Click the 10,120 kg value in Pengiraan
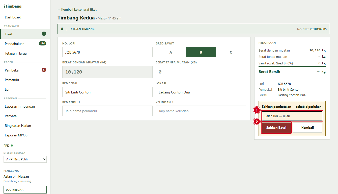Image resolution: width=338 pixels, height=194 pixels. pos(318,50)
